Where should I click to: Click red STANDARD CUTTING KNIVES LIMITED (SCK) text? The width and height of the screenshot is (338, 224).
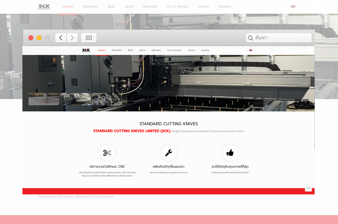132,131
